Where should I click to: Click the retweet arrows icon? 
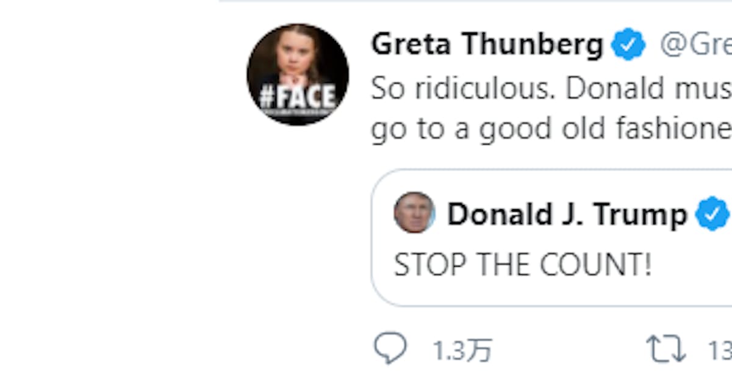click(666, 349)
